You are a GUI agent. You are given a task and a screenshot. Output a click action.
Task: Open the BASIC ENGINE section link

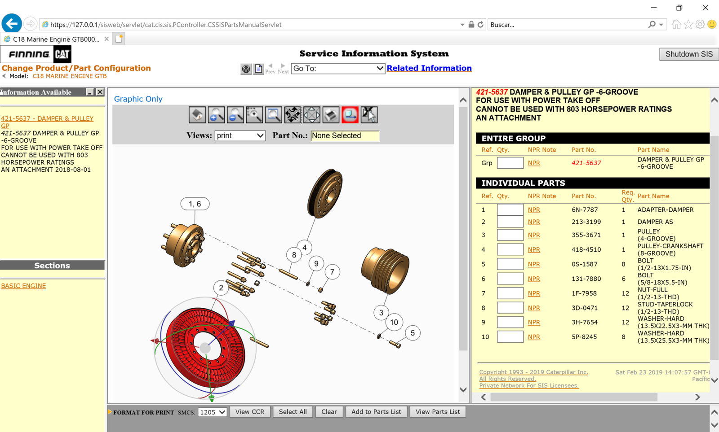[23, 286]
